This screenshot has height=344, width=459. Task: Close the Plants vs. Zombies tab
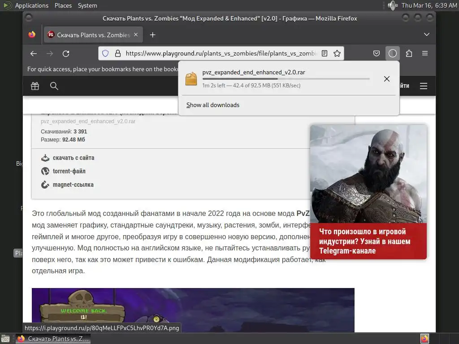coord(136,34)
